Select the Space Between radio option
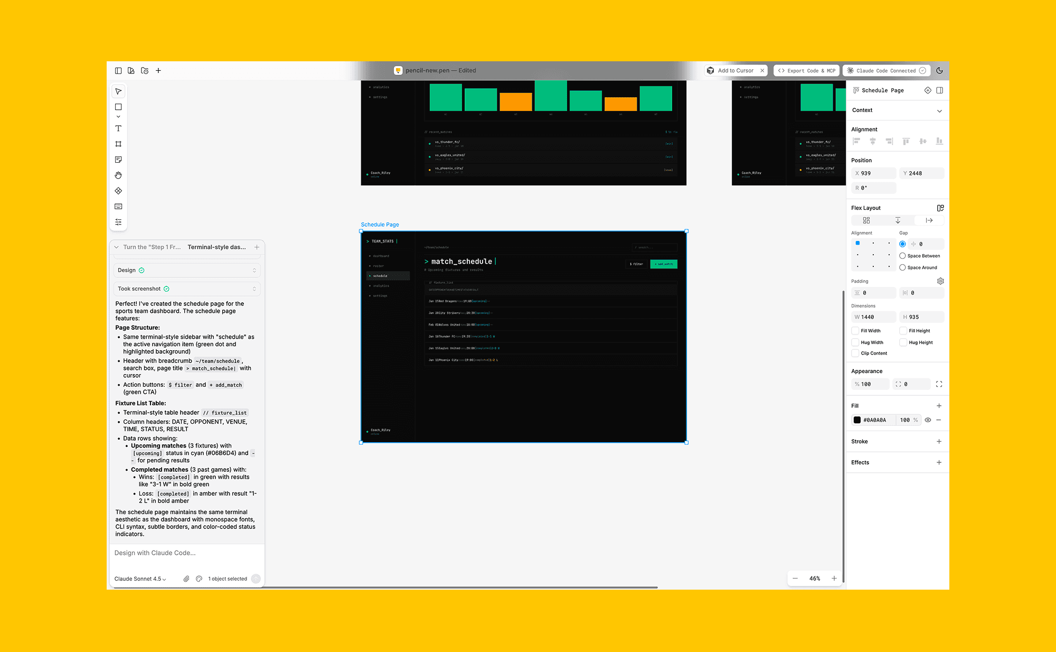 click(902, 256)
